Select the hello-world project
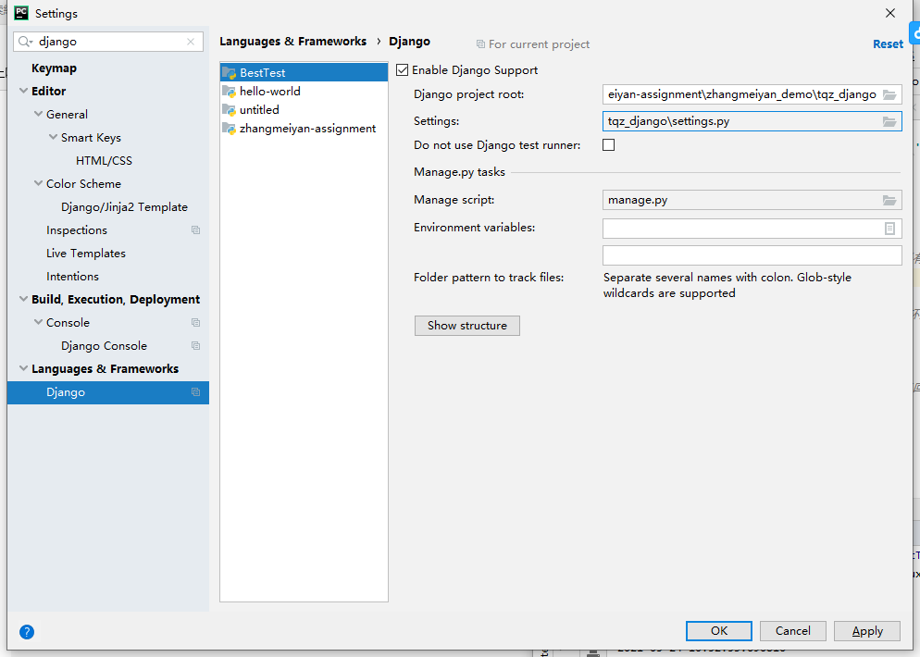 (304, 92)
